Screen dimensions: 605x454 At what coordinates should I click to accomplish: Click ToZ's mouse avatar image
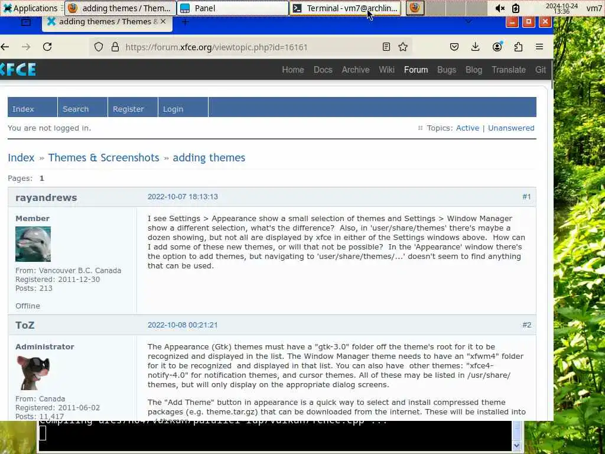point(33,372)
